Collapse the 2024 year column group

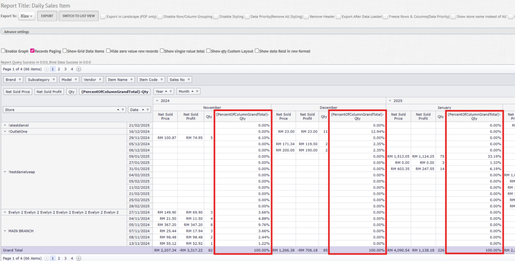(x=157, y=101)
